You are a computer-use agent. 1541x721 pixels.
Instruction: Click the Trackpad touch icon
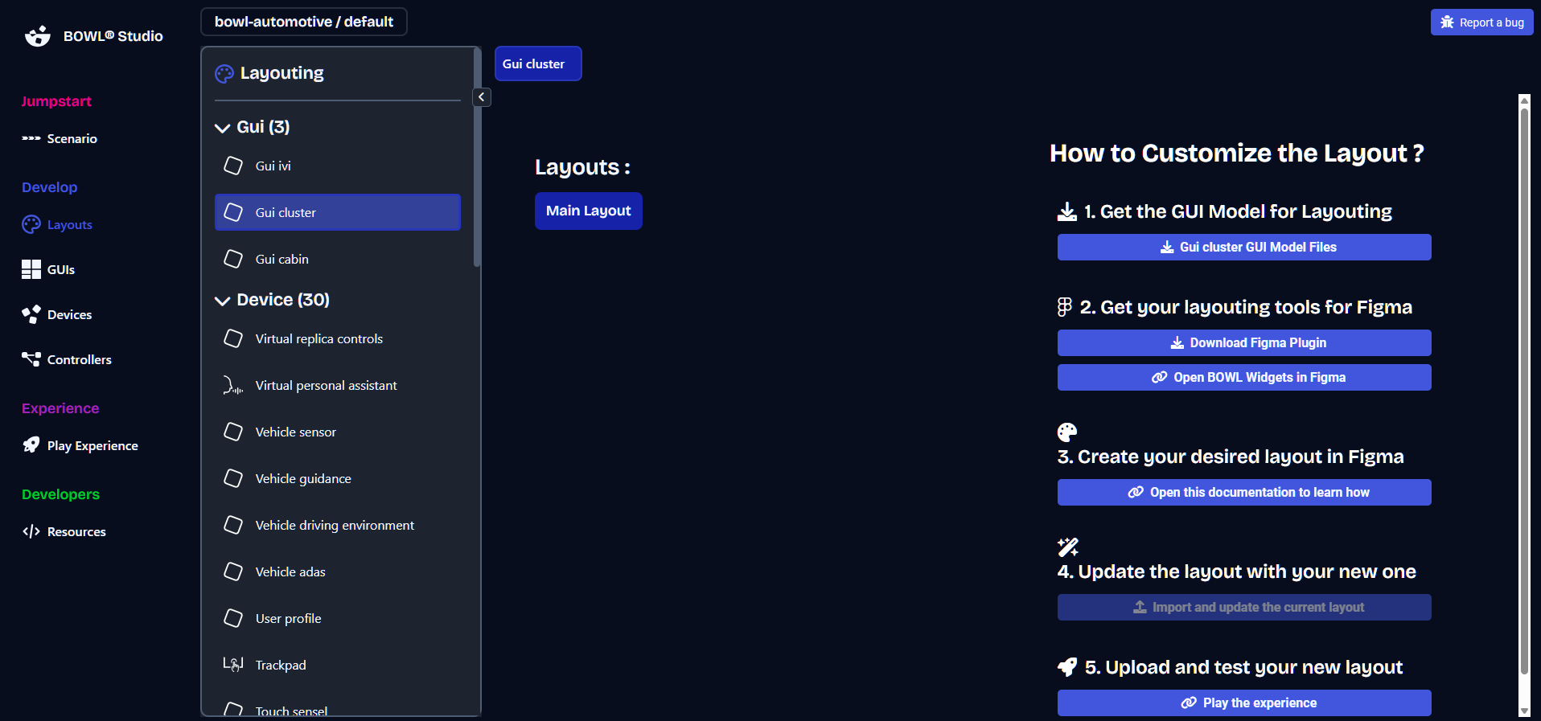[x=233, y=665]
